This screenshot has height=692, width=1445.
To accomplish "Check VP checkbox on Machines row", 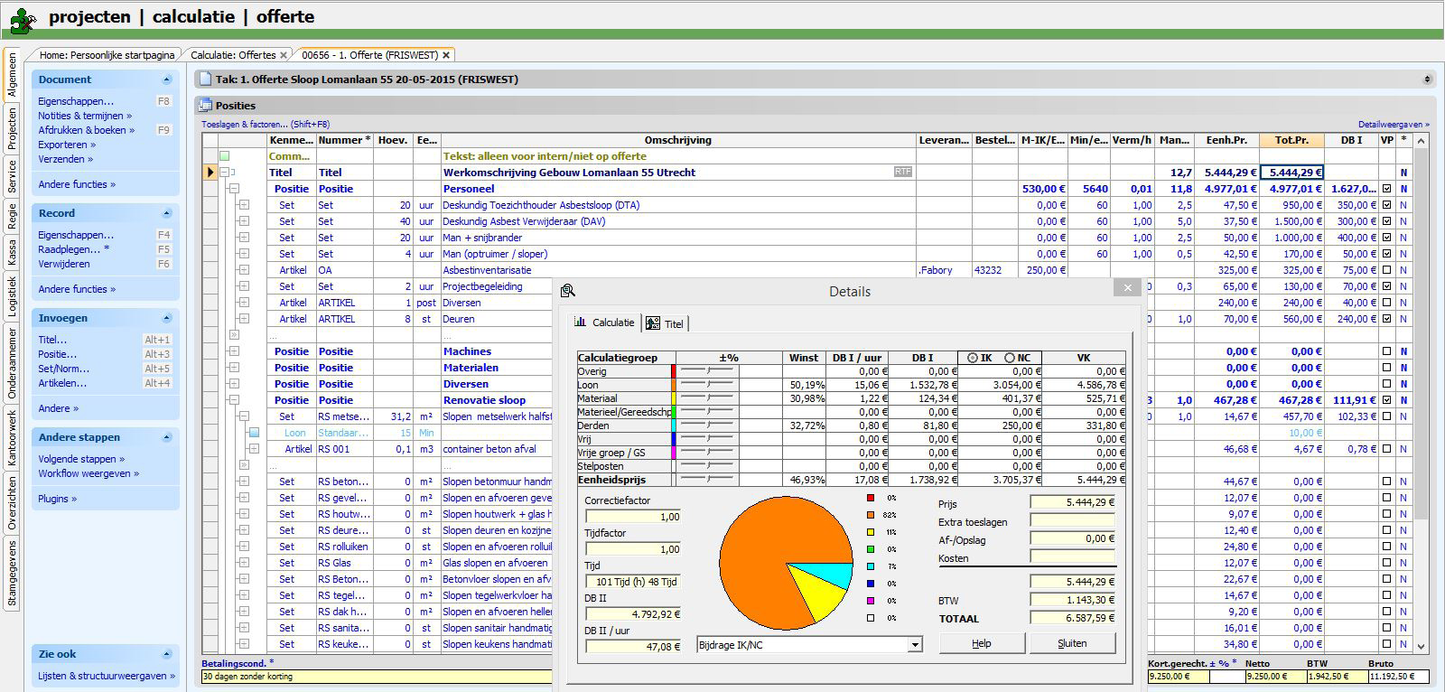I will tap(1387, 351).
